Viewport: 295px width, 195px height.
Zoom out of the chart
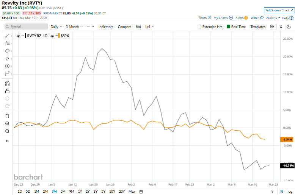[7, 131]
